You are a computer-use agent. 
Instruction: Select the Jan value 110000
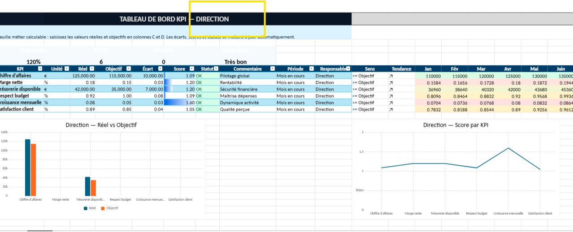click(428, 76)
